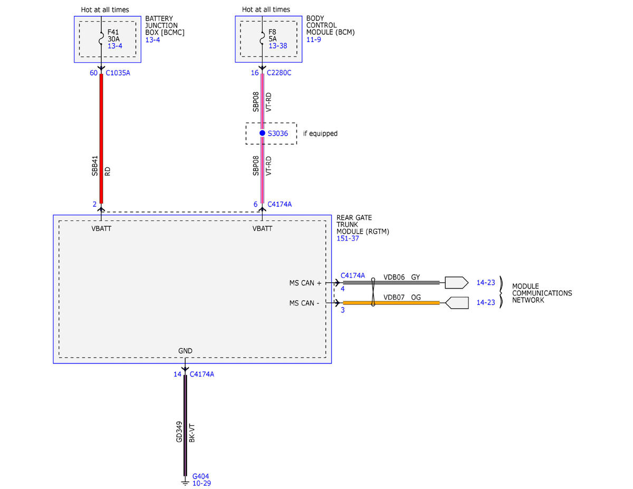
Task: Click the off-page connector on the VDB06 GY wire
Action: (457, 283)
